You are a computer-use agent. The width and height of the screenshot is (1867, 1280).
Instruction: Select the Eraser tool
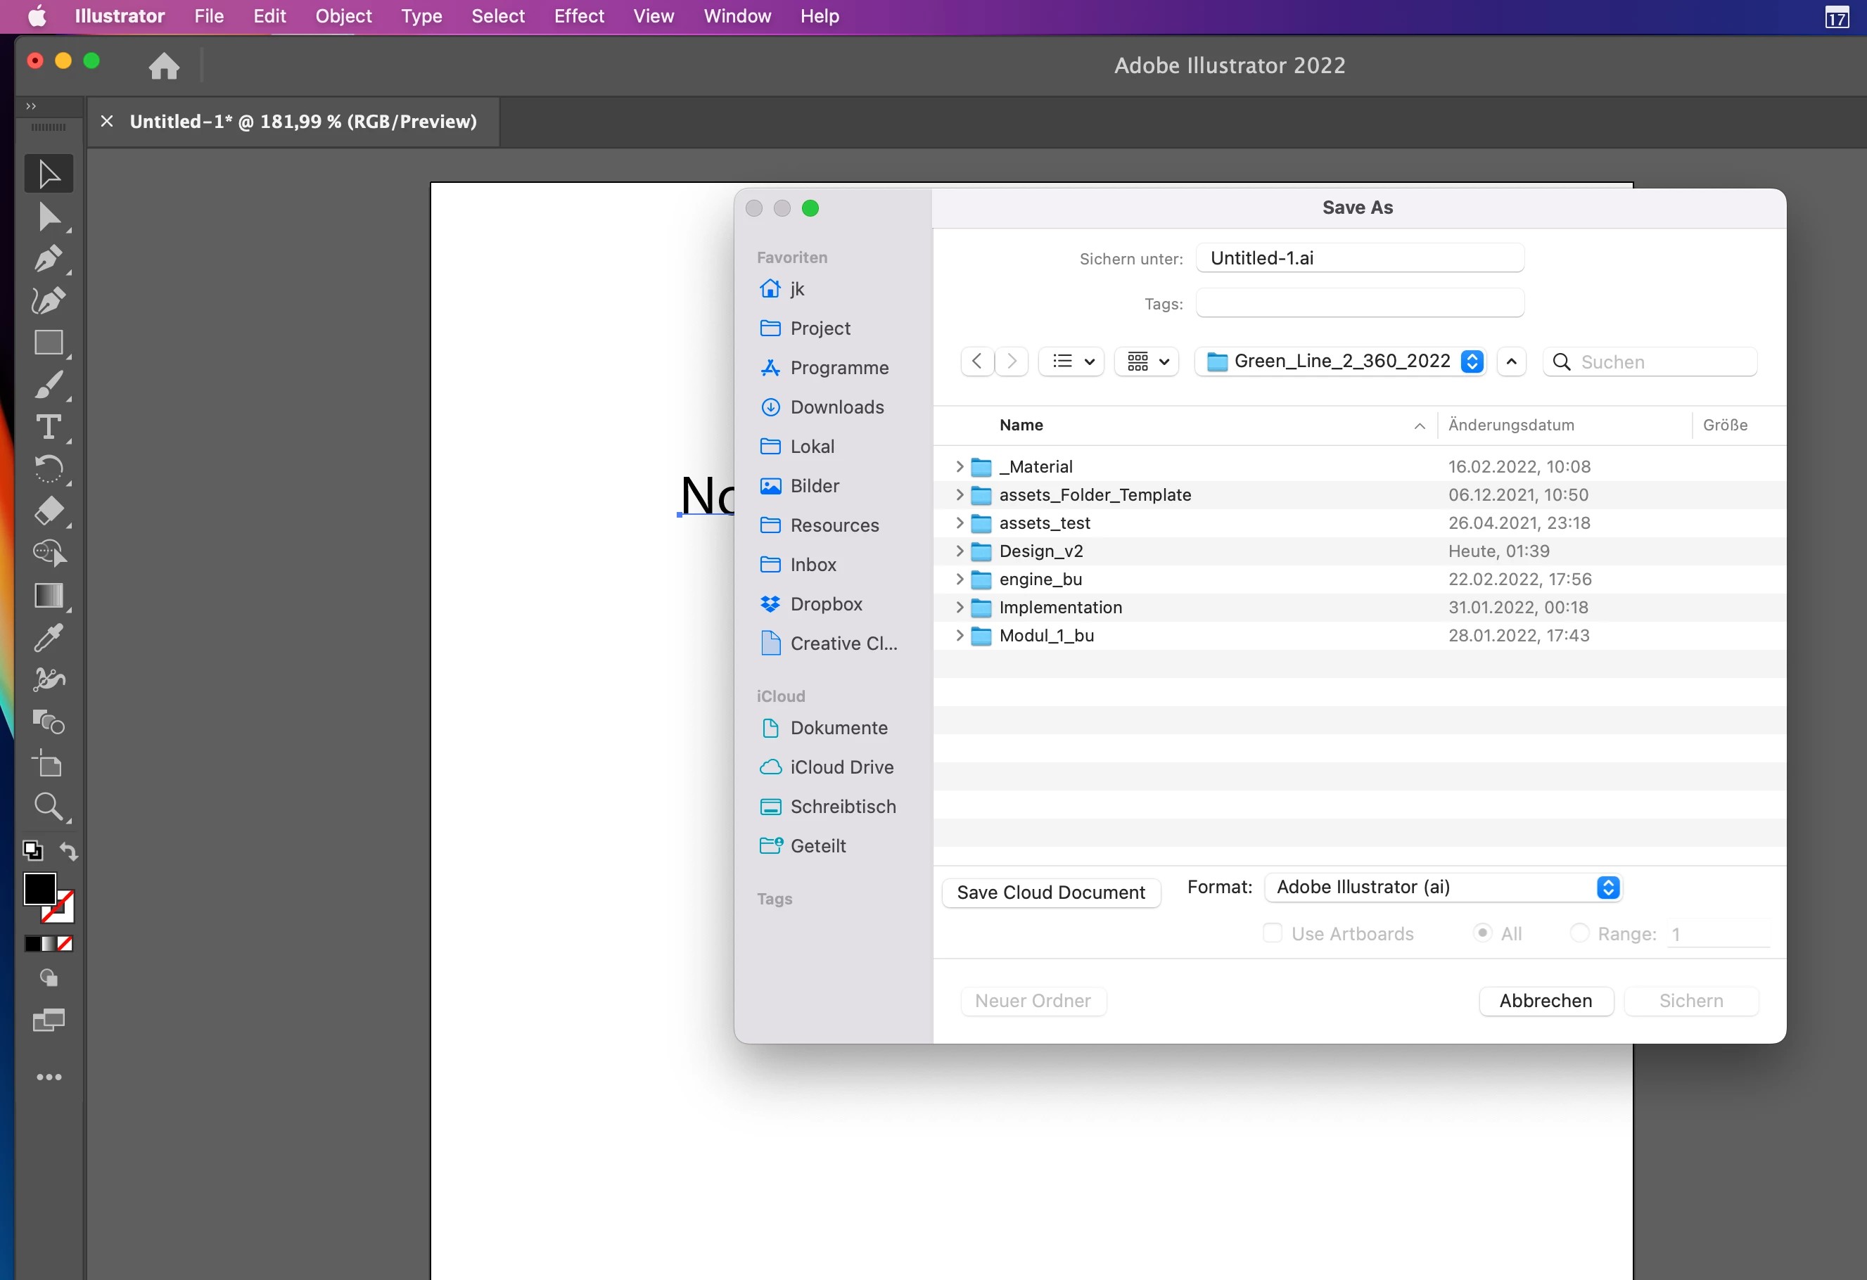point(49,511)
